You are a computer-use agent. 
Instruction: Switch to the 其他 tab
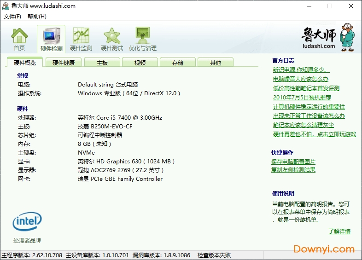[x=216, y=63]
